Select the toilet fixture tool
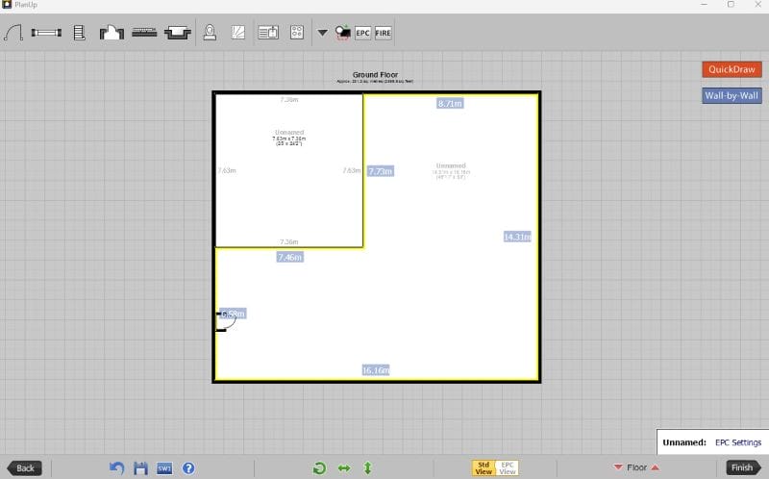This screenshot has height=479, width=769. point(210,33)
